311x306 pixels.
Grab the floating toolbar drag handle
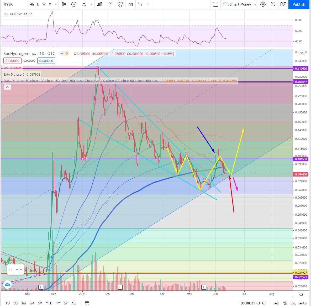(10, 269)
